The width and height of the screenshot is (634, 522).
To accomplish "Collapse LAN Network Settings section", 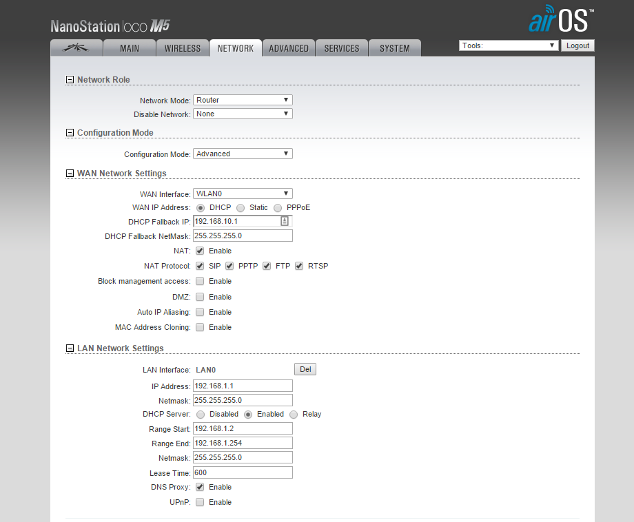I will 70,348.
